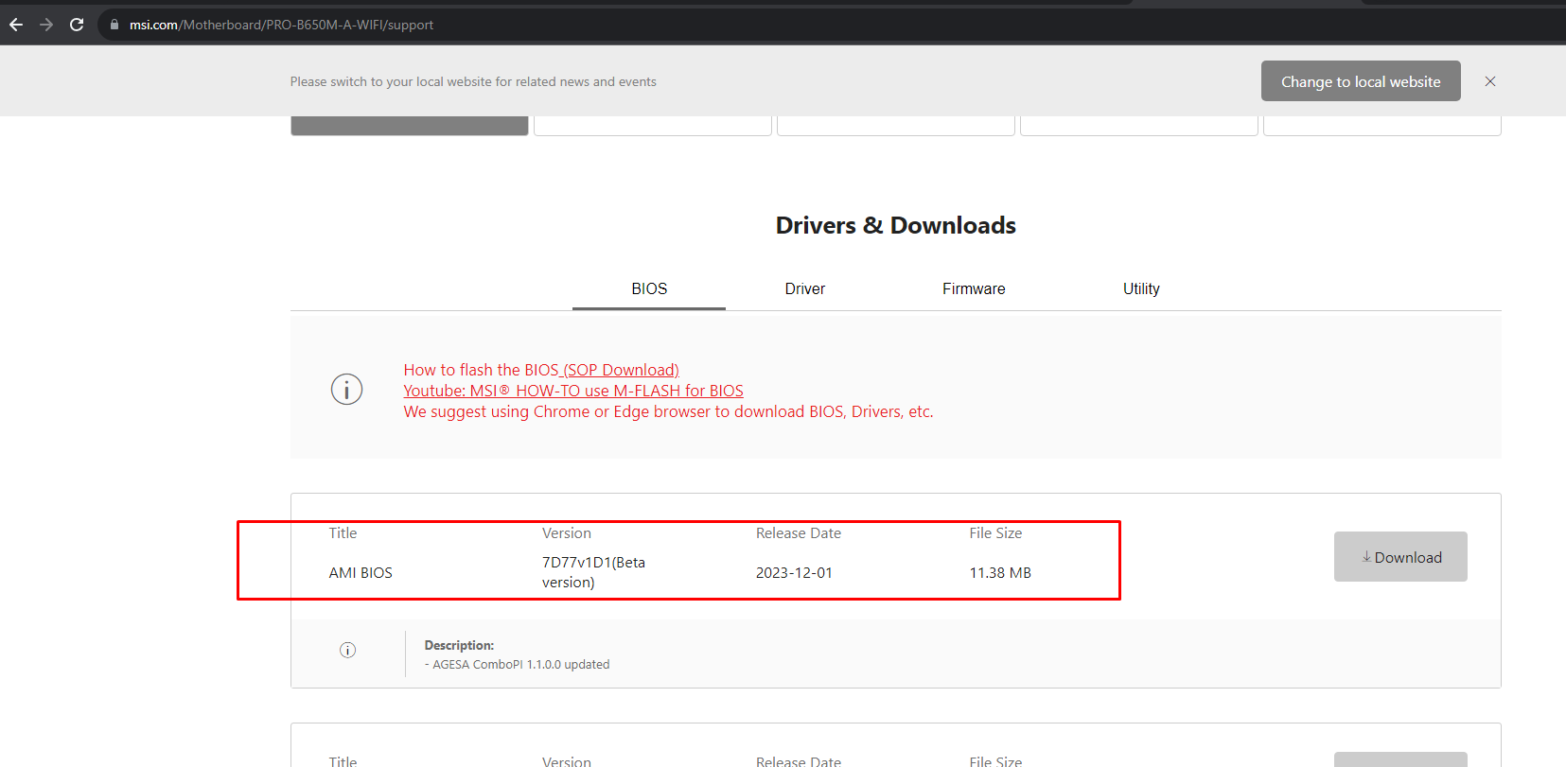Click the 'AMI BIOS' title text
The height and width of the screenshot is (767, 1566).
361,572
